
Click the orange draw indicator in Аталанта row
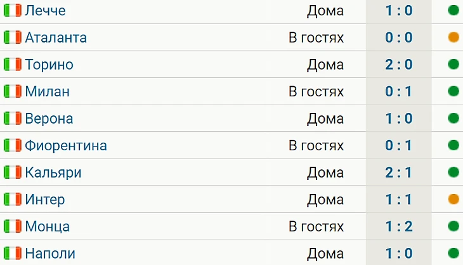(453, 37)
